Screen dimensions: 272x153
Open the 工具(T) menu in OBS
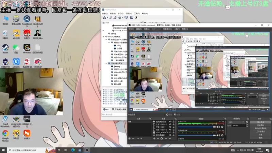pos(177,29)
